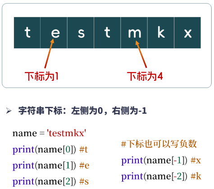Click the first 't' character cell
Viewport: 214px width, 189px height.
[27, 32]
